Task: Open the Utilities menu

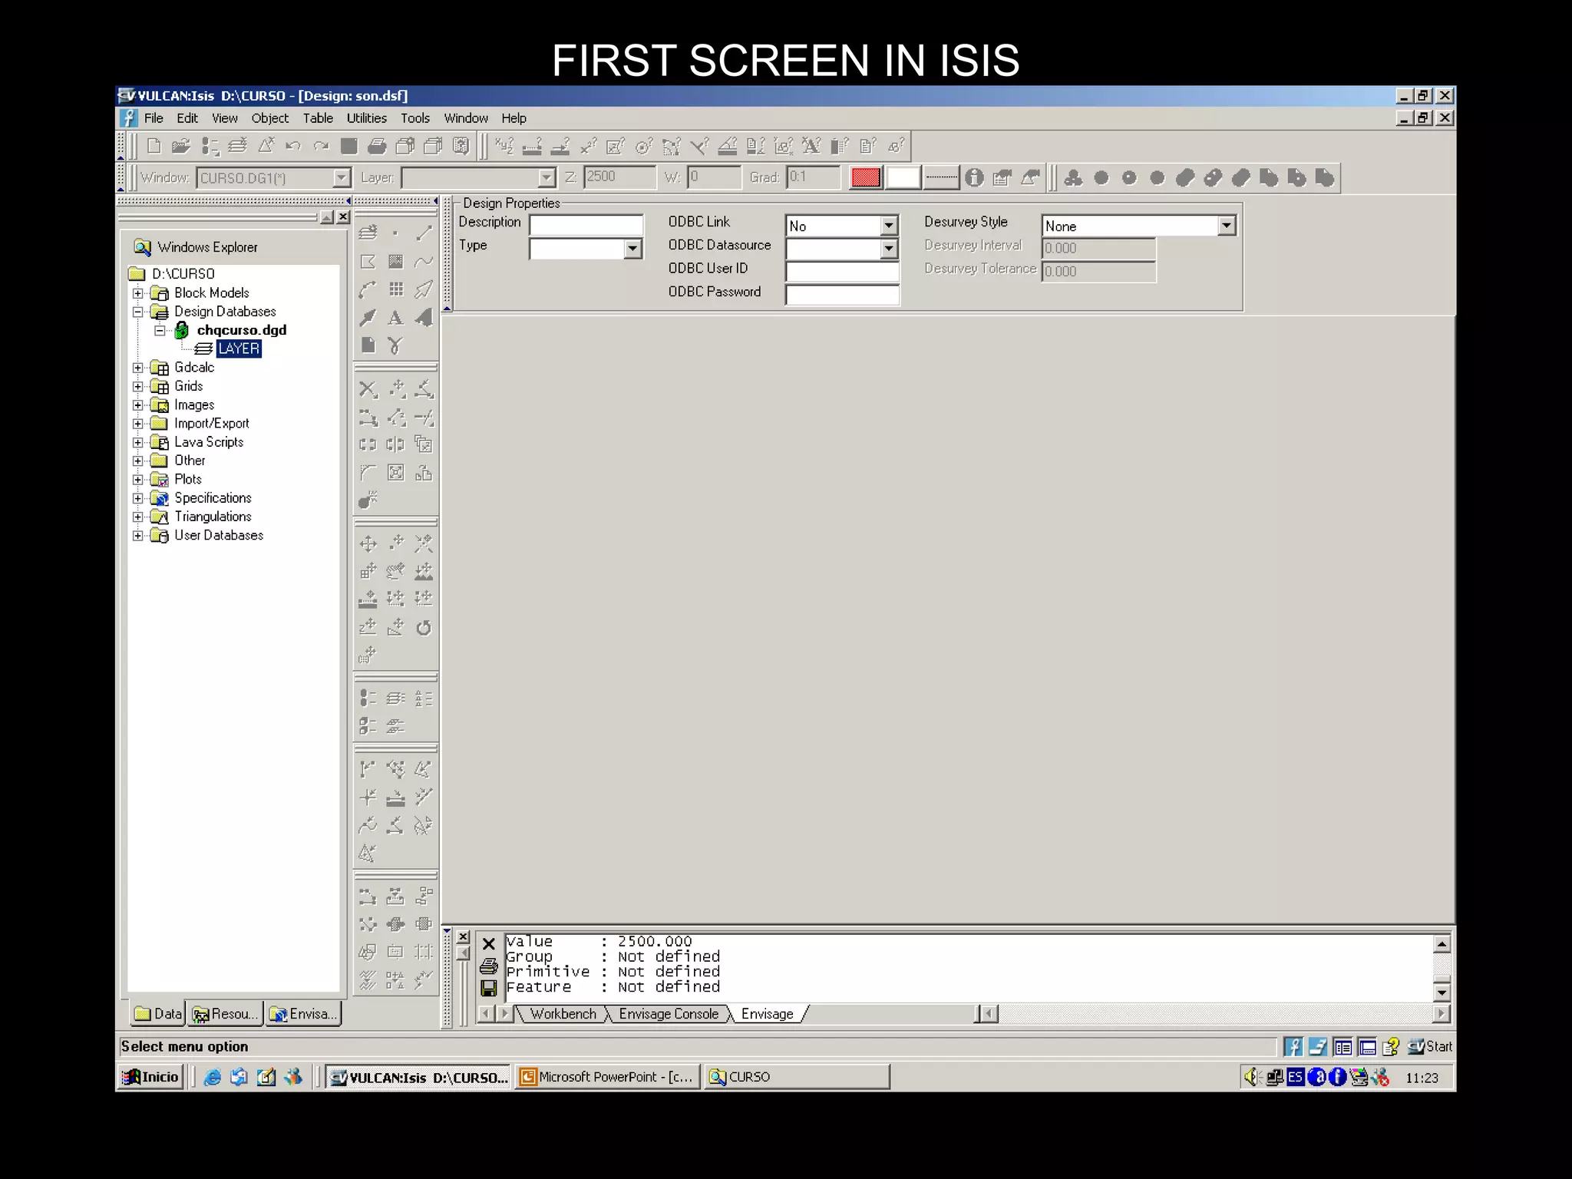Action: pos(366,118)
